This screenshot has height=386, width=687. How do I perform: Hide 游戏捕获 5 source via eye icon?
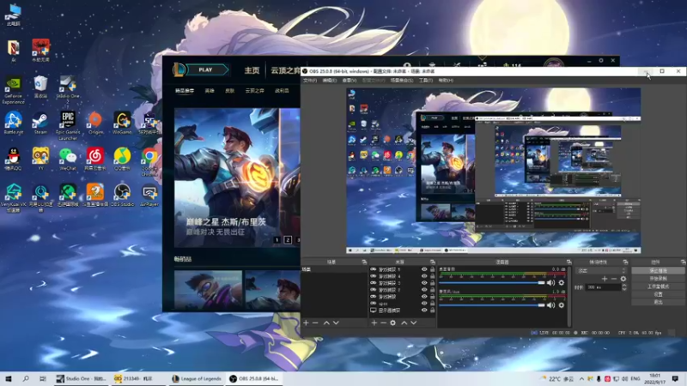pos(424,269)
